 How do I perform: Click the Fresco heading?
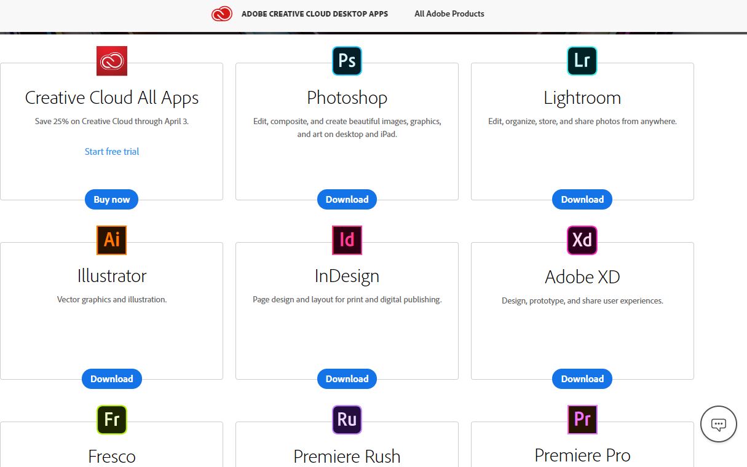click(112, 457)
